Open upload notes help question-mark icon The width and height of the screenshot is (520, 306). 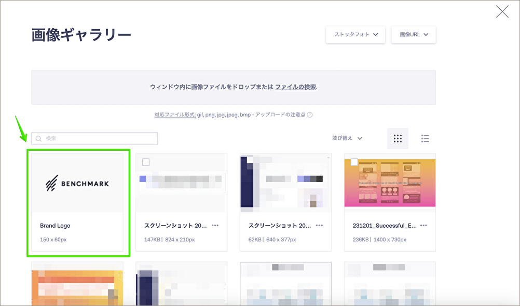point(310,115)
